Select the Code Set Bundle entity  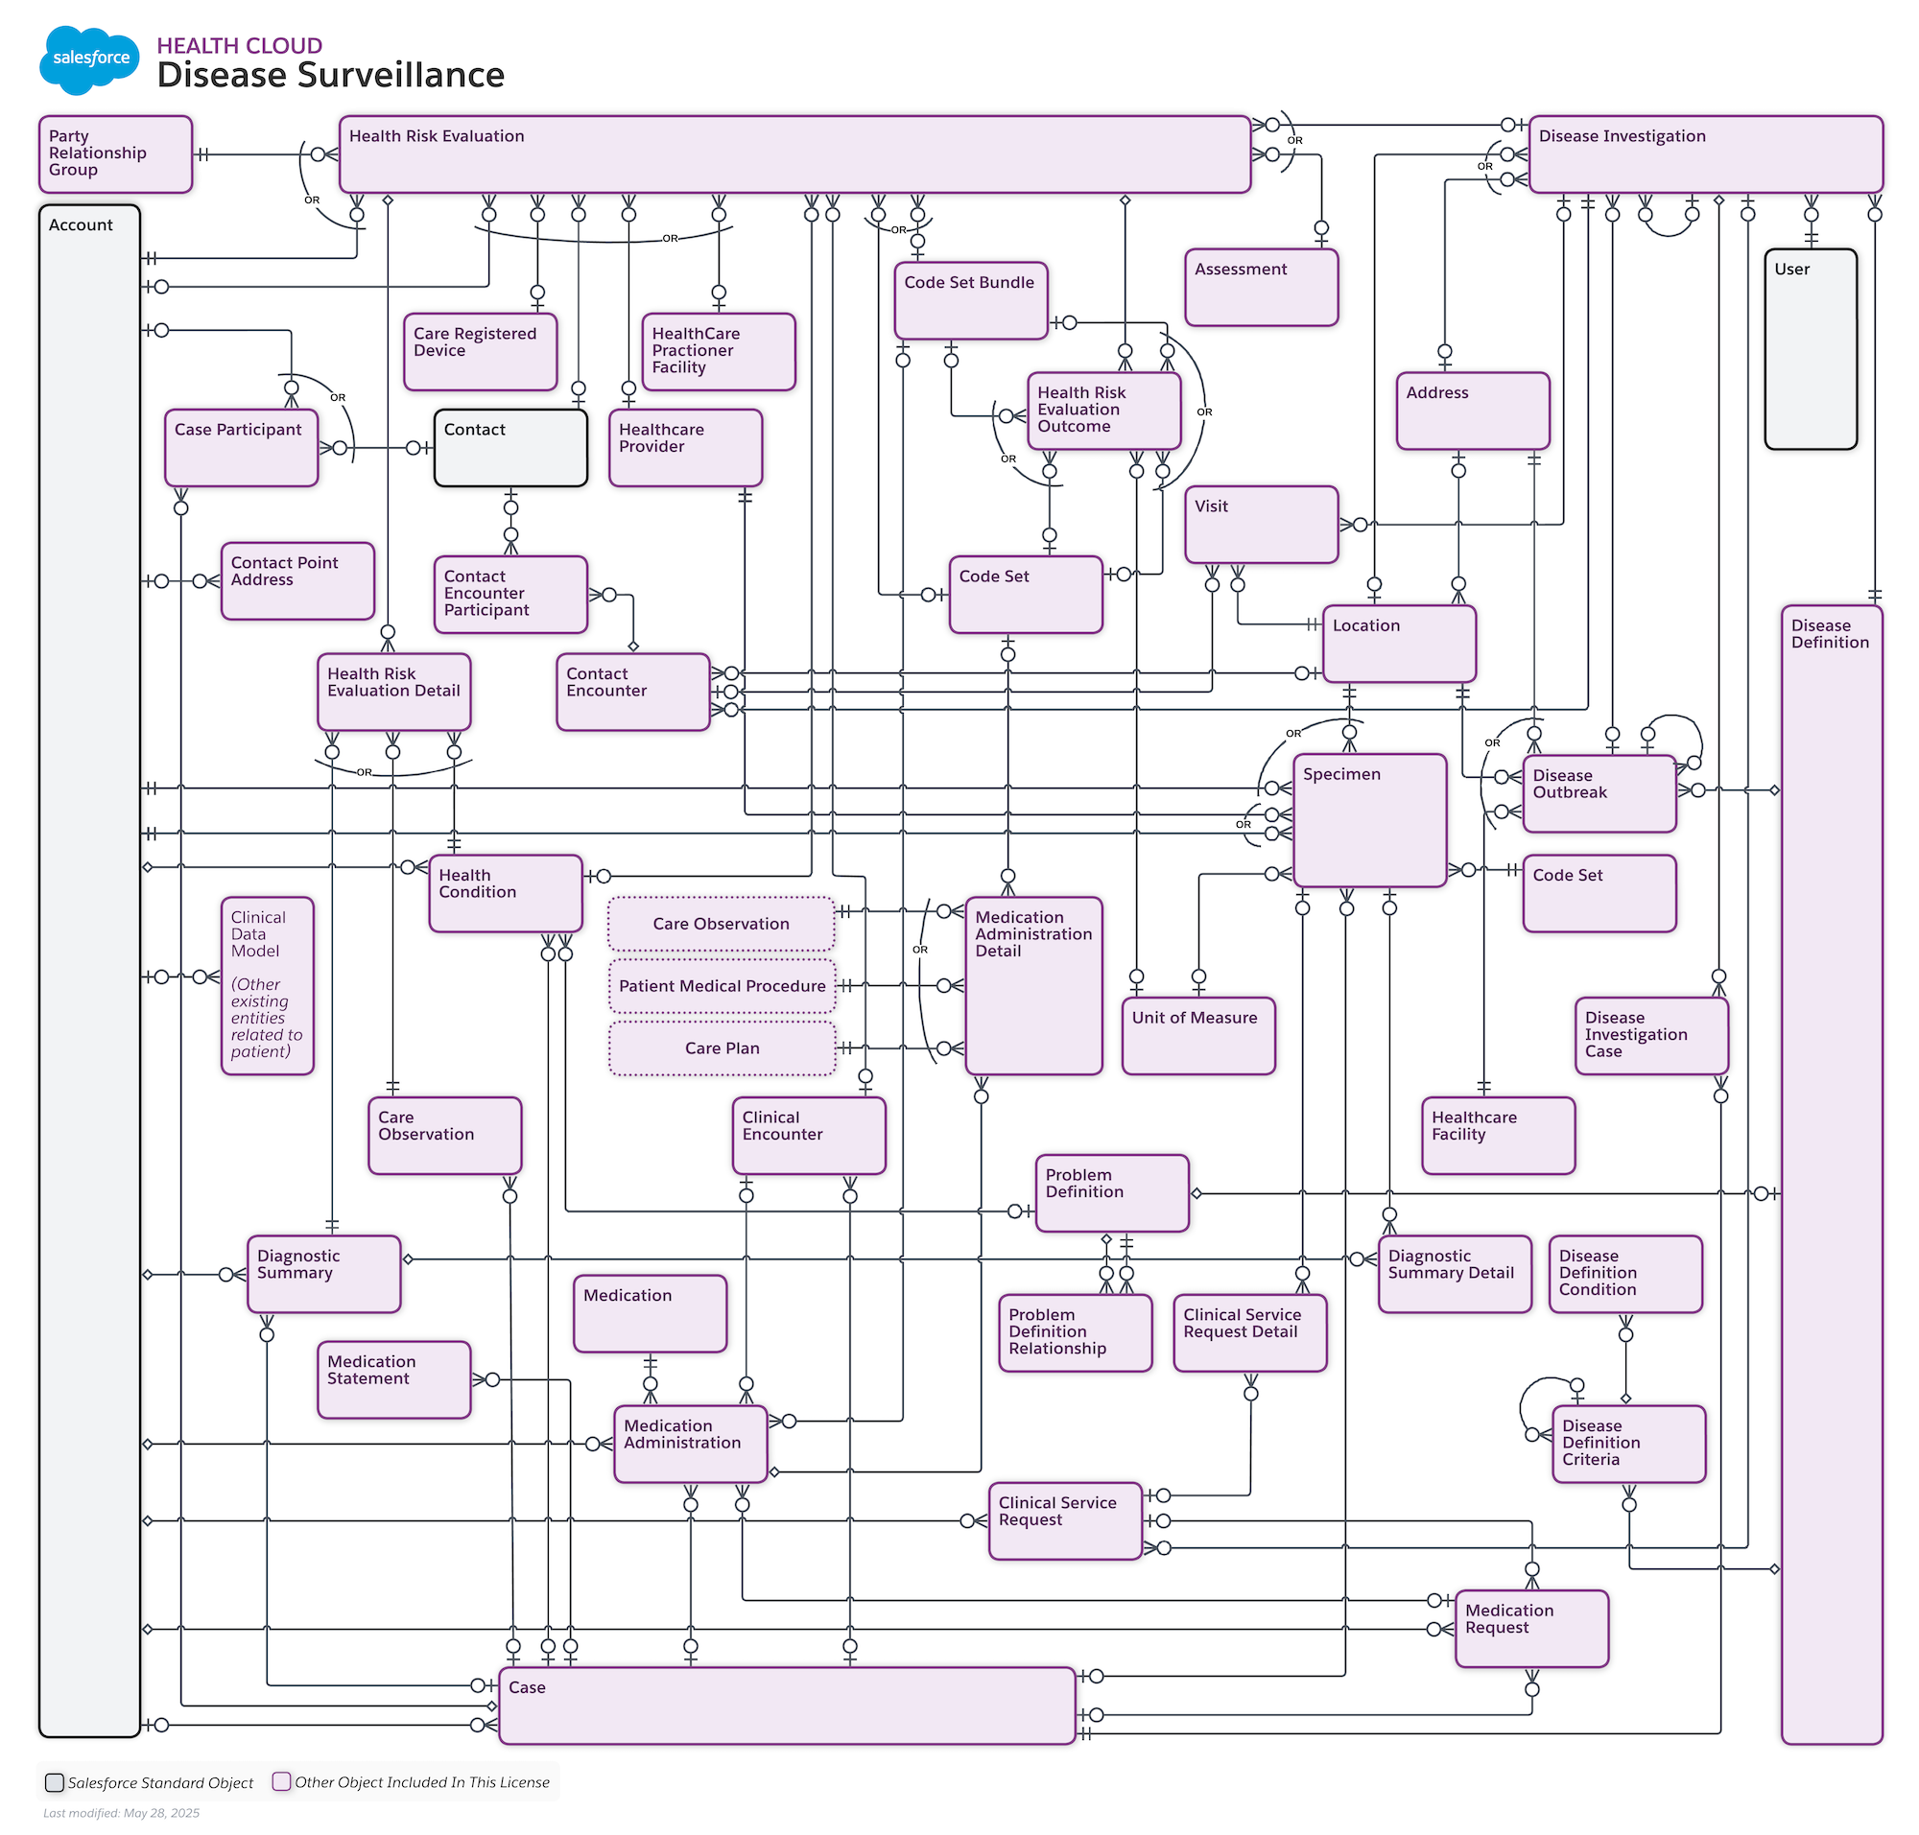[971, 301]
